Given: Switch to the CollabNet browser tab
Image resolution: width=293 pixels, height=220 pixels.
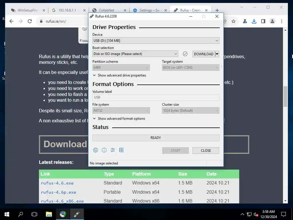Looking at the screenshot, I should pyautogui.click(x=106, y=10).
